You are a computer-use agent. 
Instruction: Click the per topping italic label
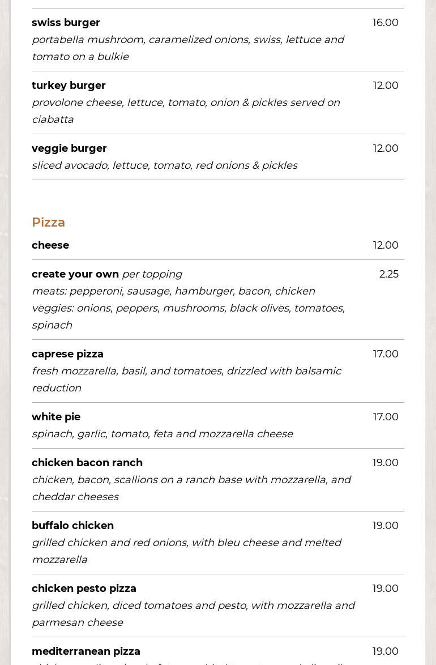152,274
